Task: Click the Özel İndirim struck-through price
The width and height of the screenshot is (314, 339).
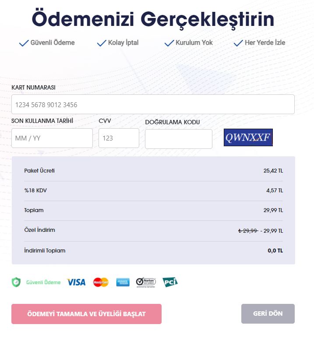Action: 248,231
